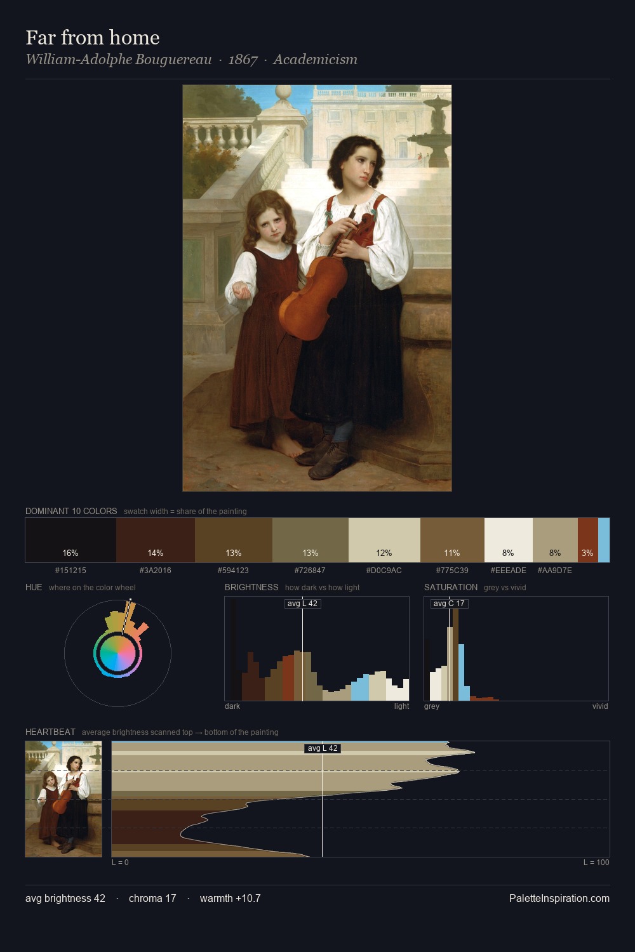Click 'avg L 42' in the brightness histogram

click(x=303, y=604)
